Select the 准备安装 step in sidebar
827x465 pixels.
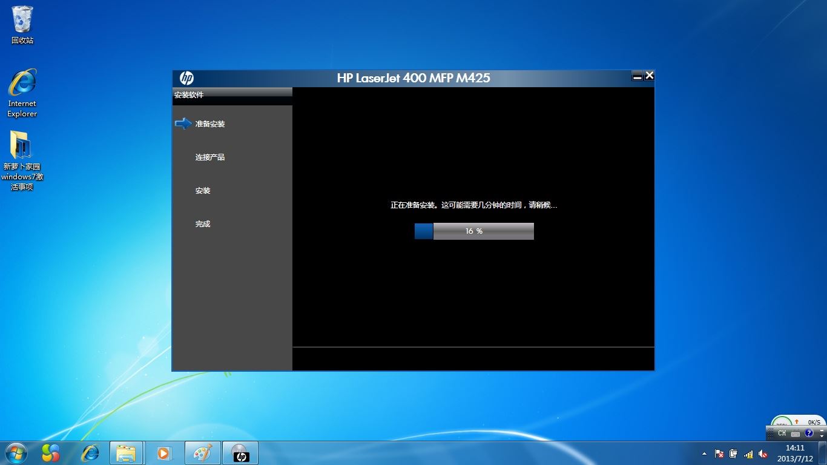click(210, 124)
